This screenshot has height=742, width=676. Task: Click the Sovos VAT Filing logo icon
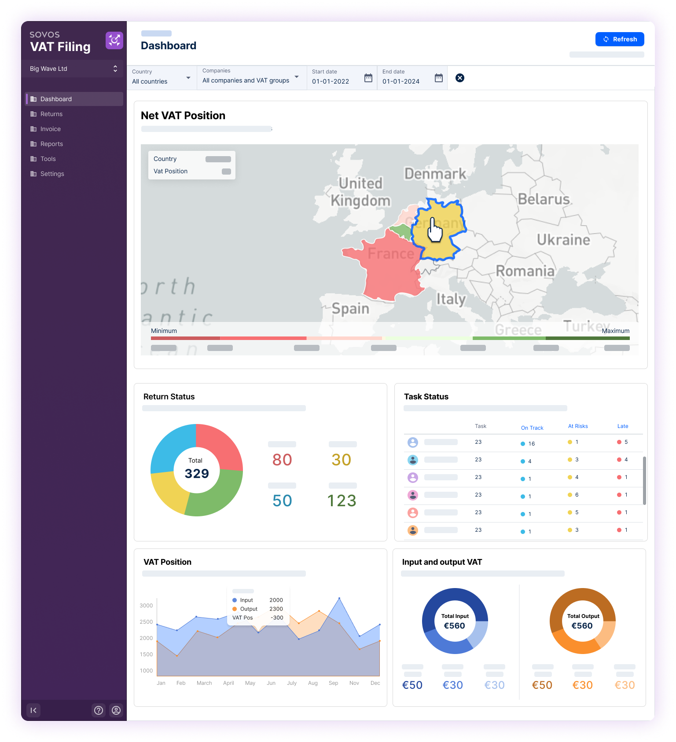[x=114, y=40]
